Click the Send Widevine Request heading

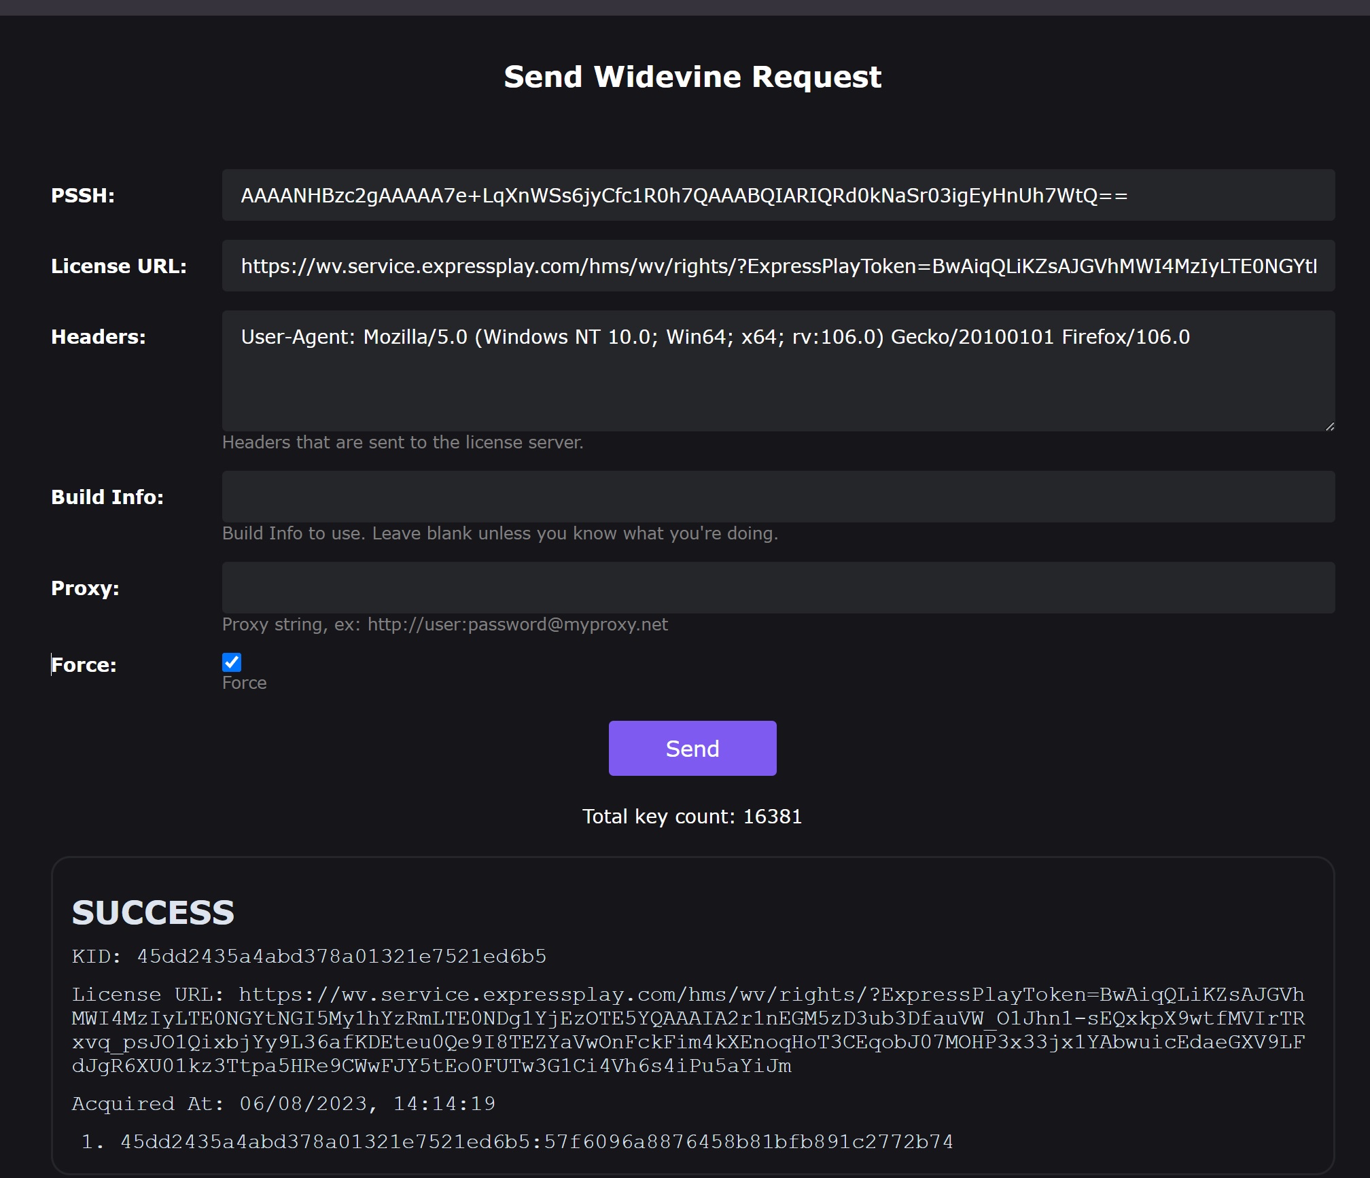coord(692,77)
